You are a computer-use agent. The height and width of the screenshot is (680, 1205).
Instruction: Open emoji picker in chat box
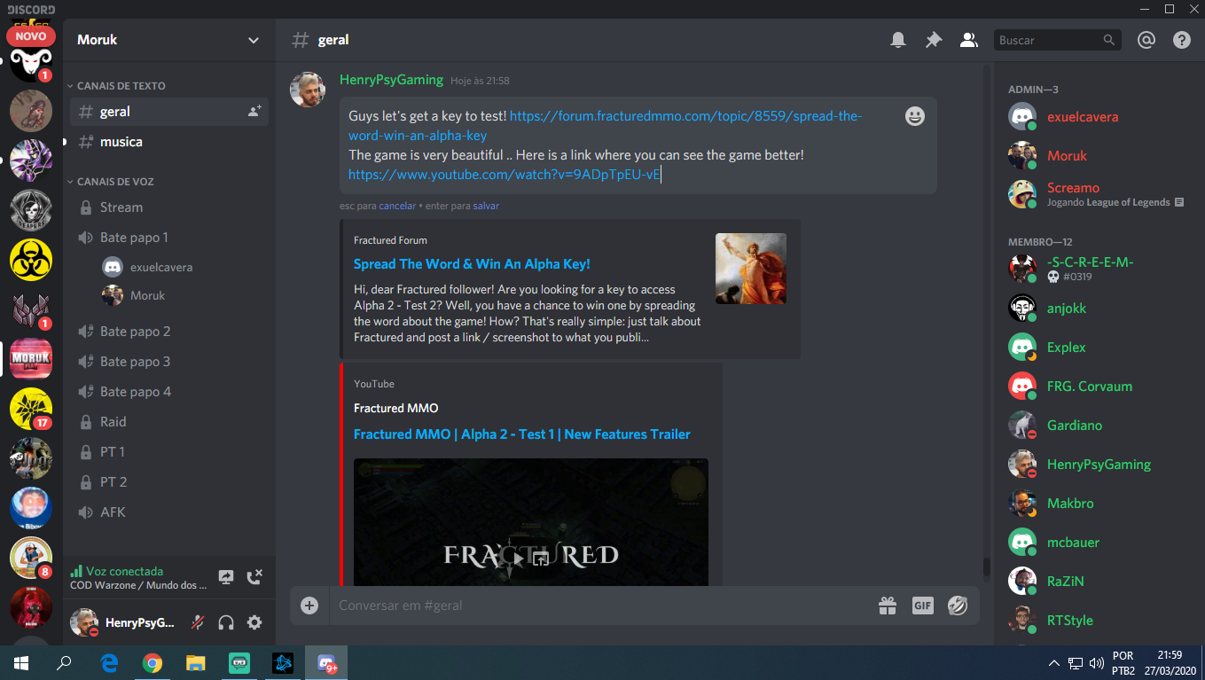(958, 606)
